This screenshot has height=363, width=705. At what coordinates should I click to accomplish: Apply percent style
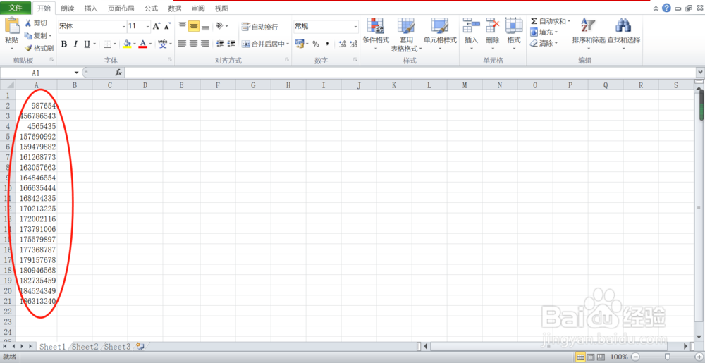coord(316,44)
